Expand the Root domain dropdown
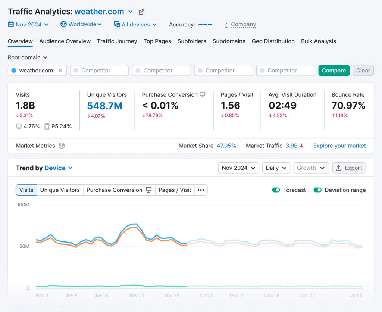 click(x=28, y=57)
